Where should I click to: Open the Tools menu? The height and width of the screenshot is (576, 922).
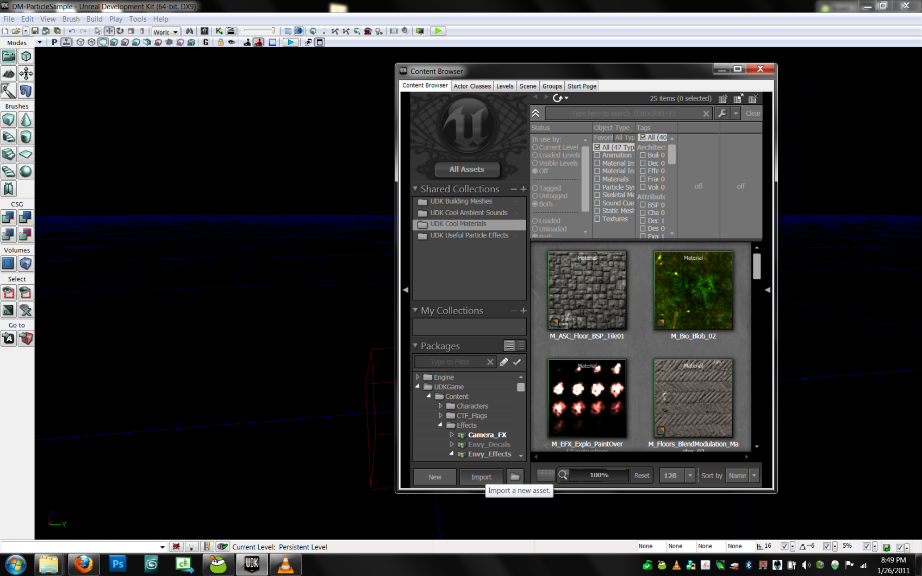(138, 19)
